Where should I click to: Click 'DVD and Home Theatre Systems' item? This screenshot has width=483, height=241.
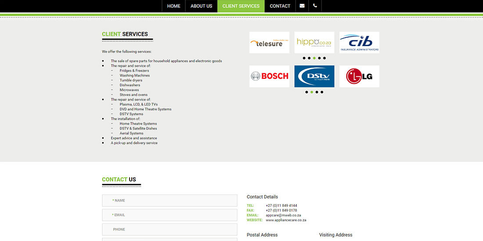tap(146, 109)
